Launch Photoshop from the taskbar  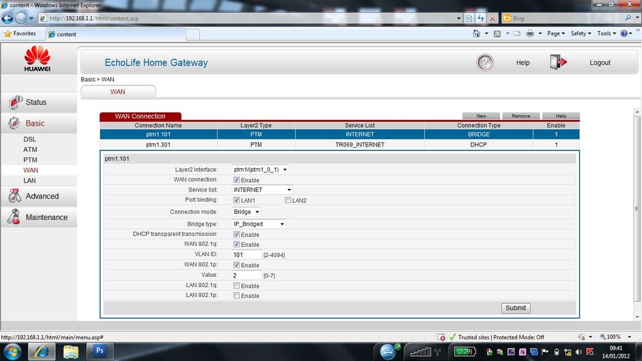pos(100,351)
